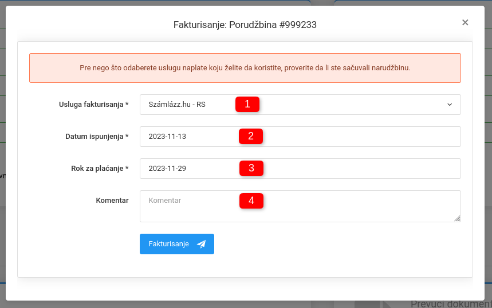This screenshot has height=308, width=492.
Task: Click the paper plane send icon
Action: (201, 244)
